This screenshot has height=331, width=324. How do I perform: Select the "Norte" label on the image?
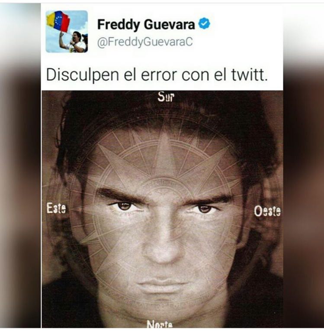pos(160,324)
